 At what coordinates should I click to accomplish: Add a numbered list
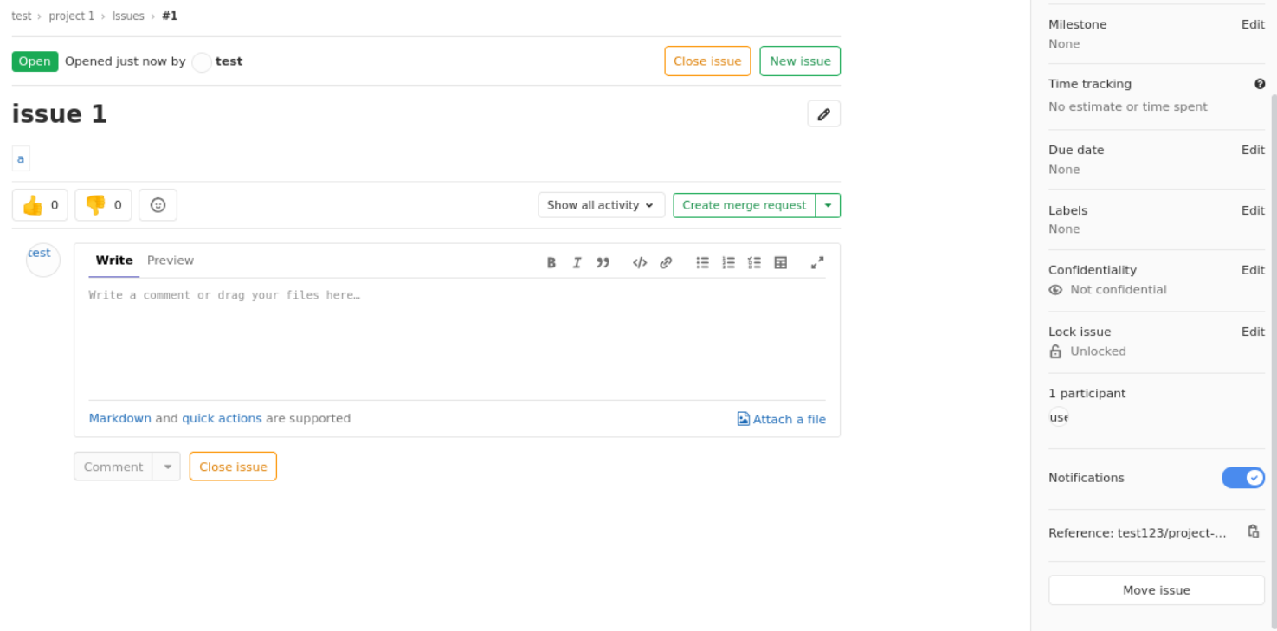click(x=728, y=262)
